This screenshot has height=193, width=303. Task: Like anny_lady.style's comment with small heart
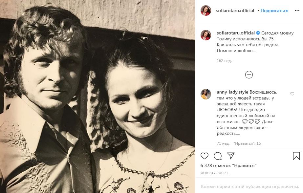[x=292, y=94]
